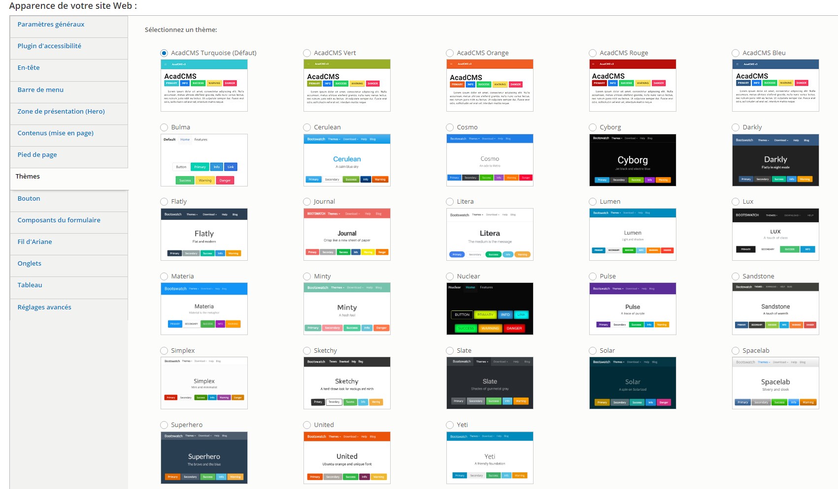Click the Solar theme preview thumbnail

click(633, 383)
